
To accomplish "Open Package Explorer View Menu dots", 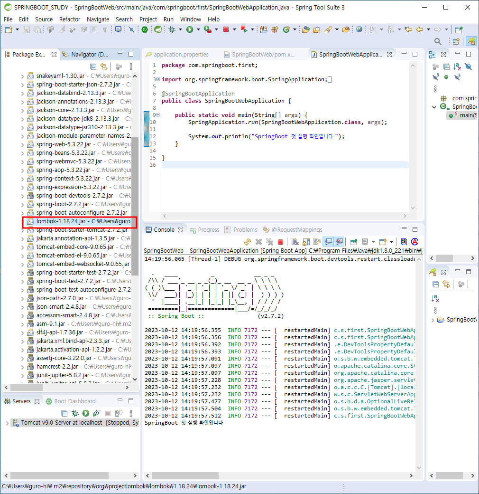I will (x=131, y=66).
